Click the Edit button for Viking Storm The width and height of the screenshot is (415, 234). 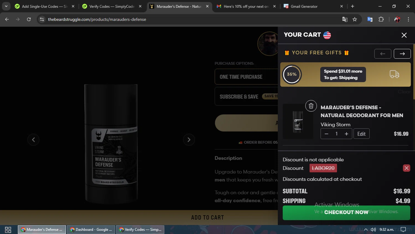tap(361, 134)
